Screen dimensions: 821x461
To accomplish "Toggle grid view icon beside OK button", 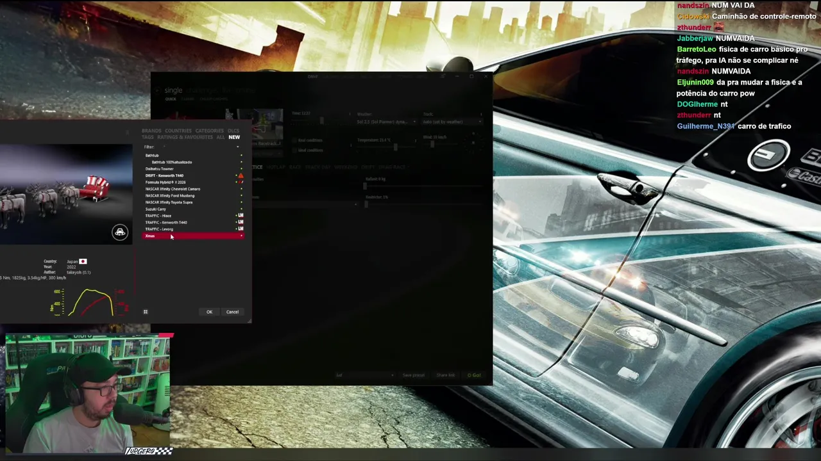I will click(x=146, y=312).
